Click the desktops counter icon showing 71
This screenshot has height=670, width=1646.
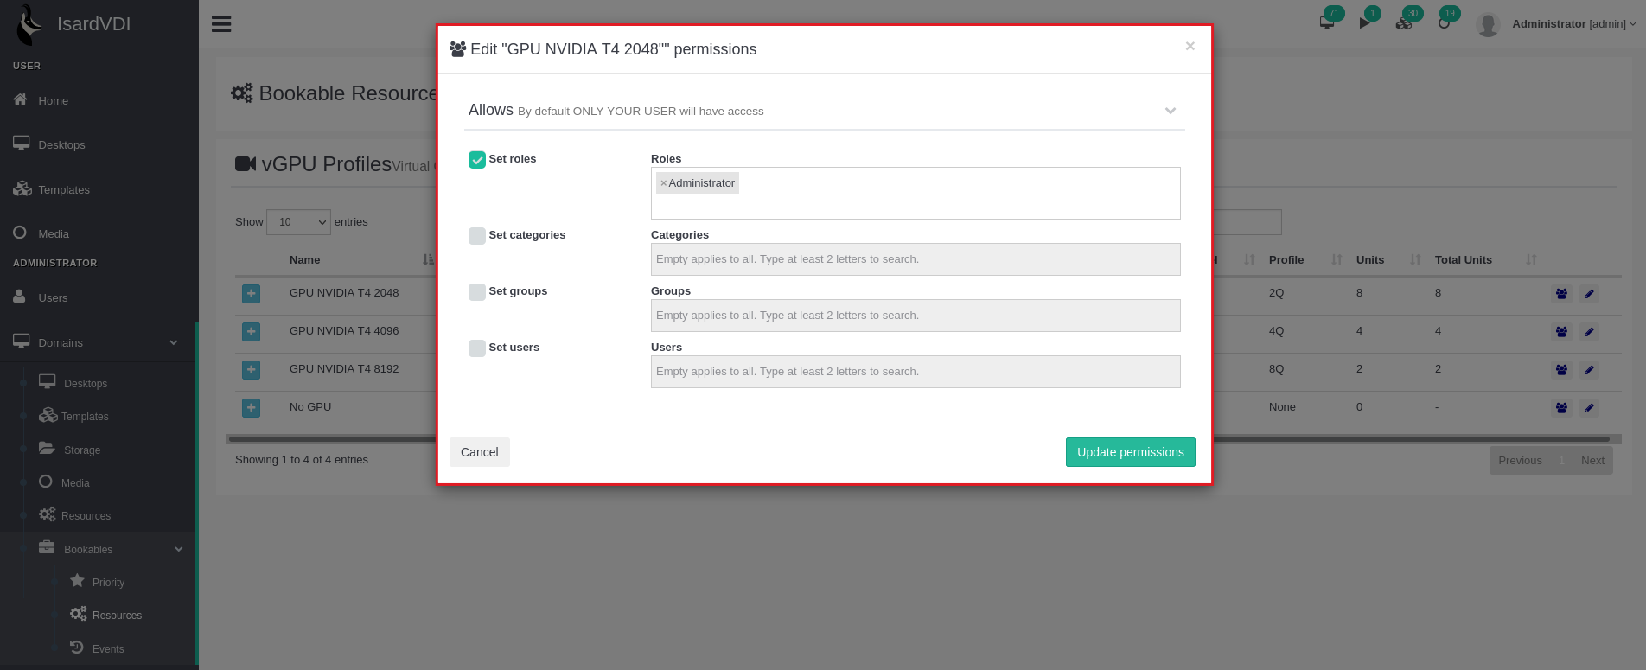(x=1327, y=22)
